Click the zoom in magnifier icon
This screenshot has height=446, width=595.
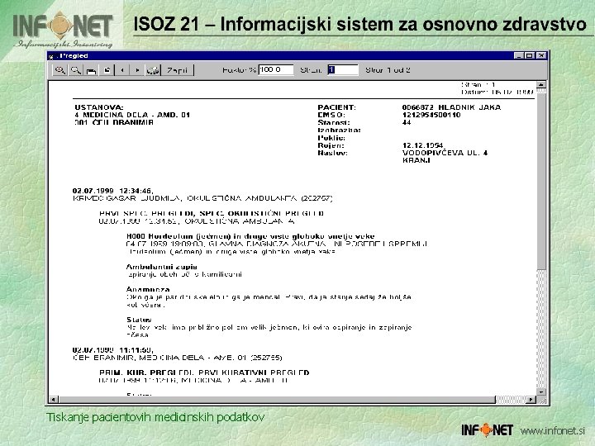tap(60, 70)
